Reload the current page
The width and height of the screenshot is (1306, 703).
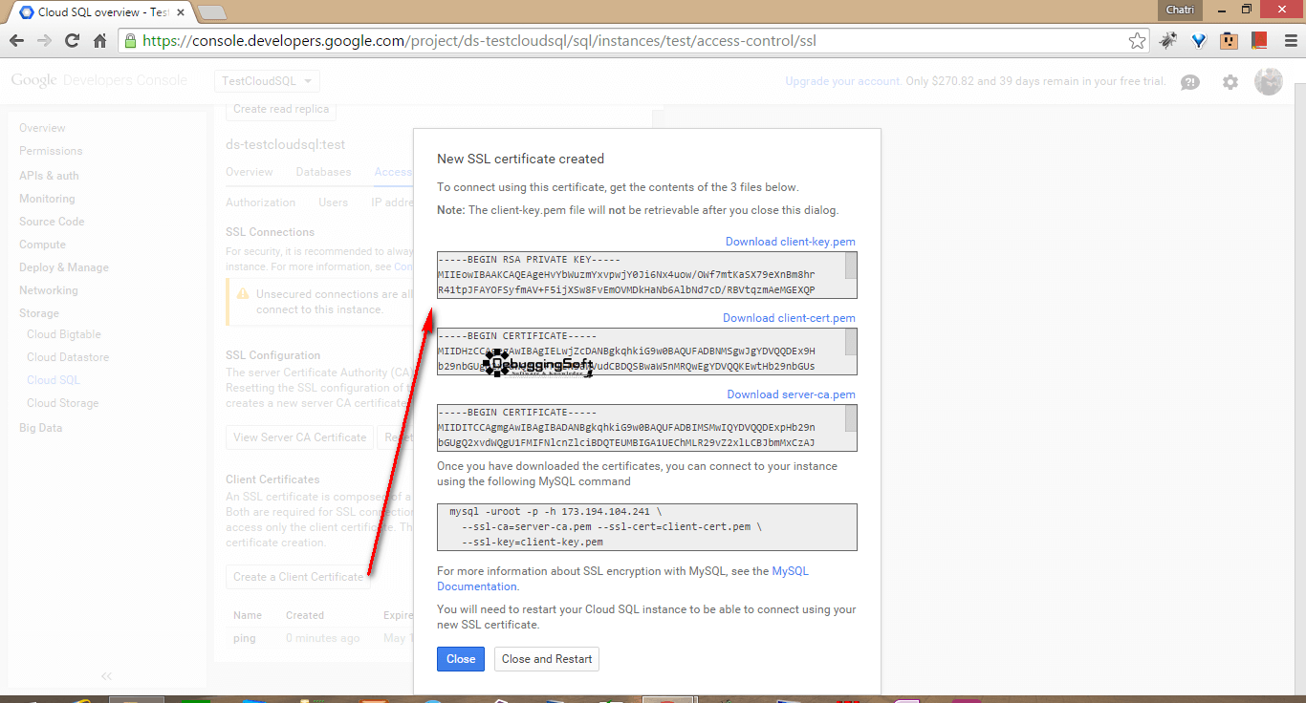click(x=72, y=41)
